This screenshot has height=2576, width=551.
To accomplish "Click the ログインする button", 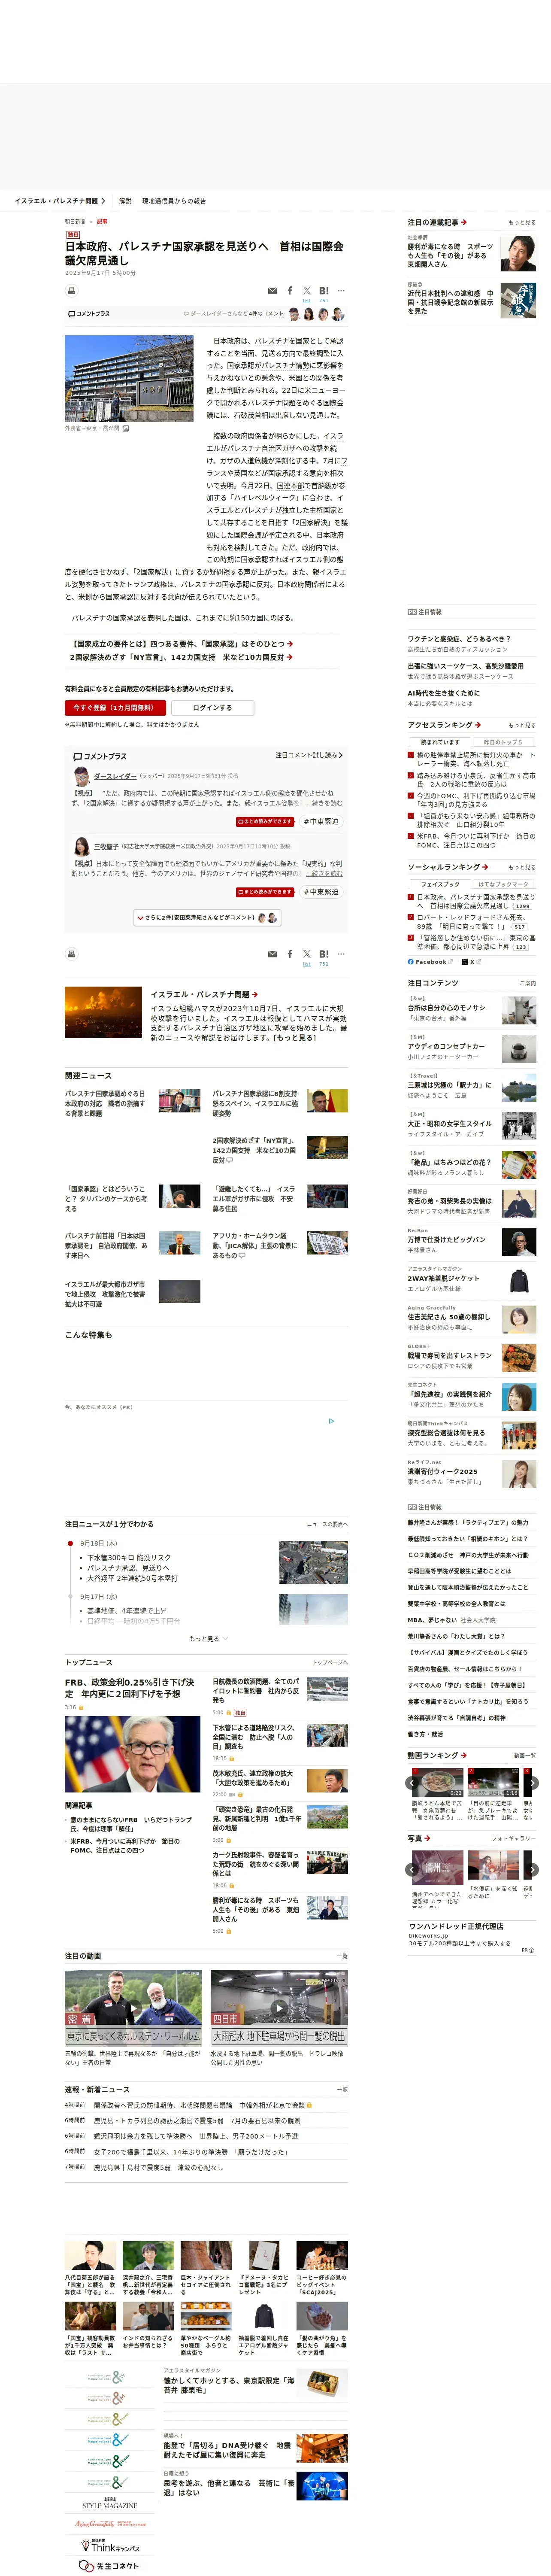I will [212, 708].
